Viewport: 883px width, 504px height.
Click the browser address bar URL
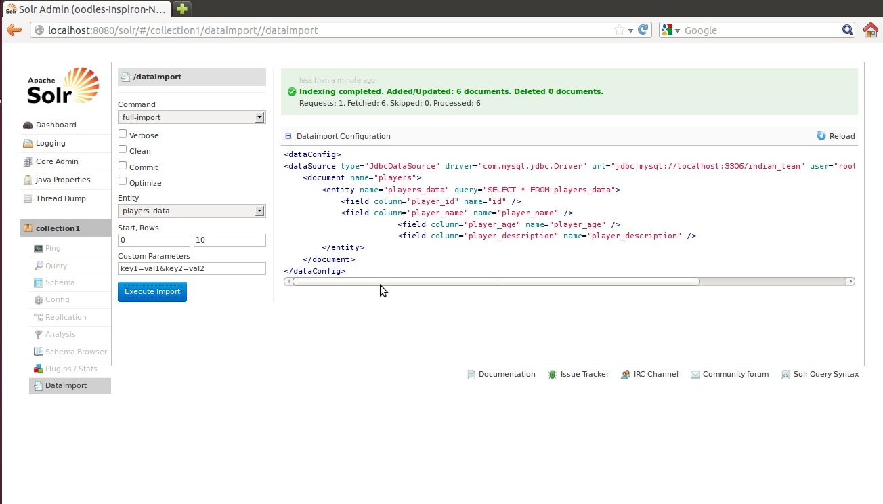coord(183,30)
